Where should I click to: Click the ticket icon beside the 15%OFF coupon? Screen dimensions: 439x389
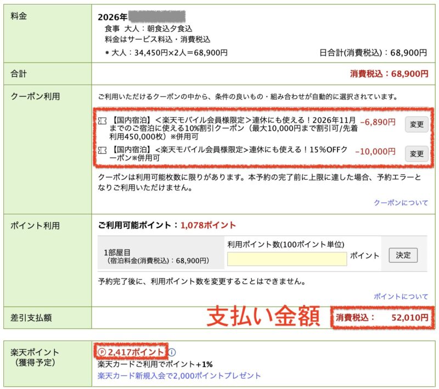pyautogui.click(x=101, y=149)
